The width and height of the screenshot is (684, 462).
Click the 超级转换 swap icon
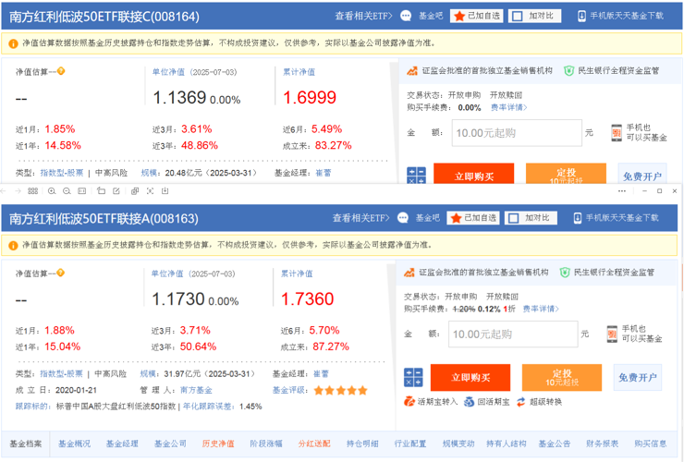point(520,401)
